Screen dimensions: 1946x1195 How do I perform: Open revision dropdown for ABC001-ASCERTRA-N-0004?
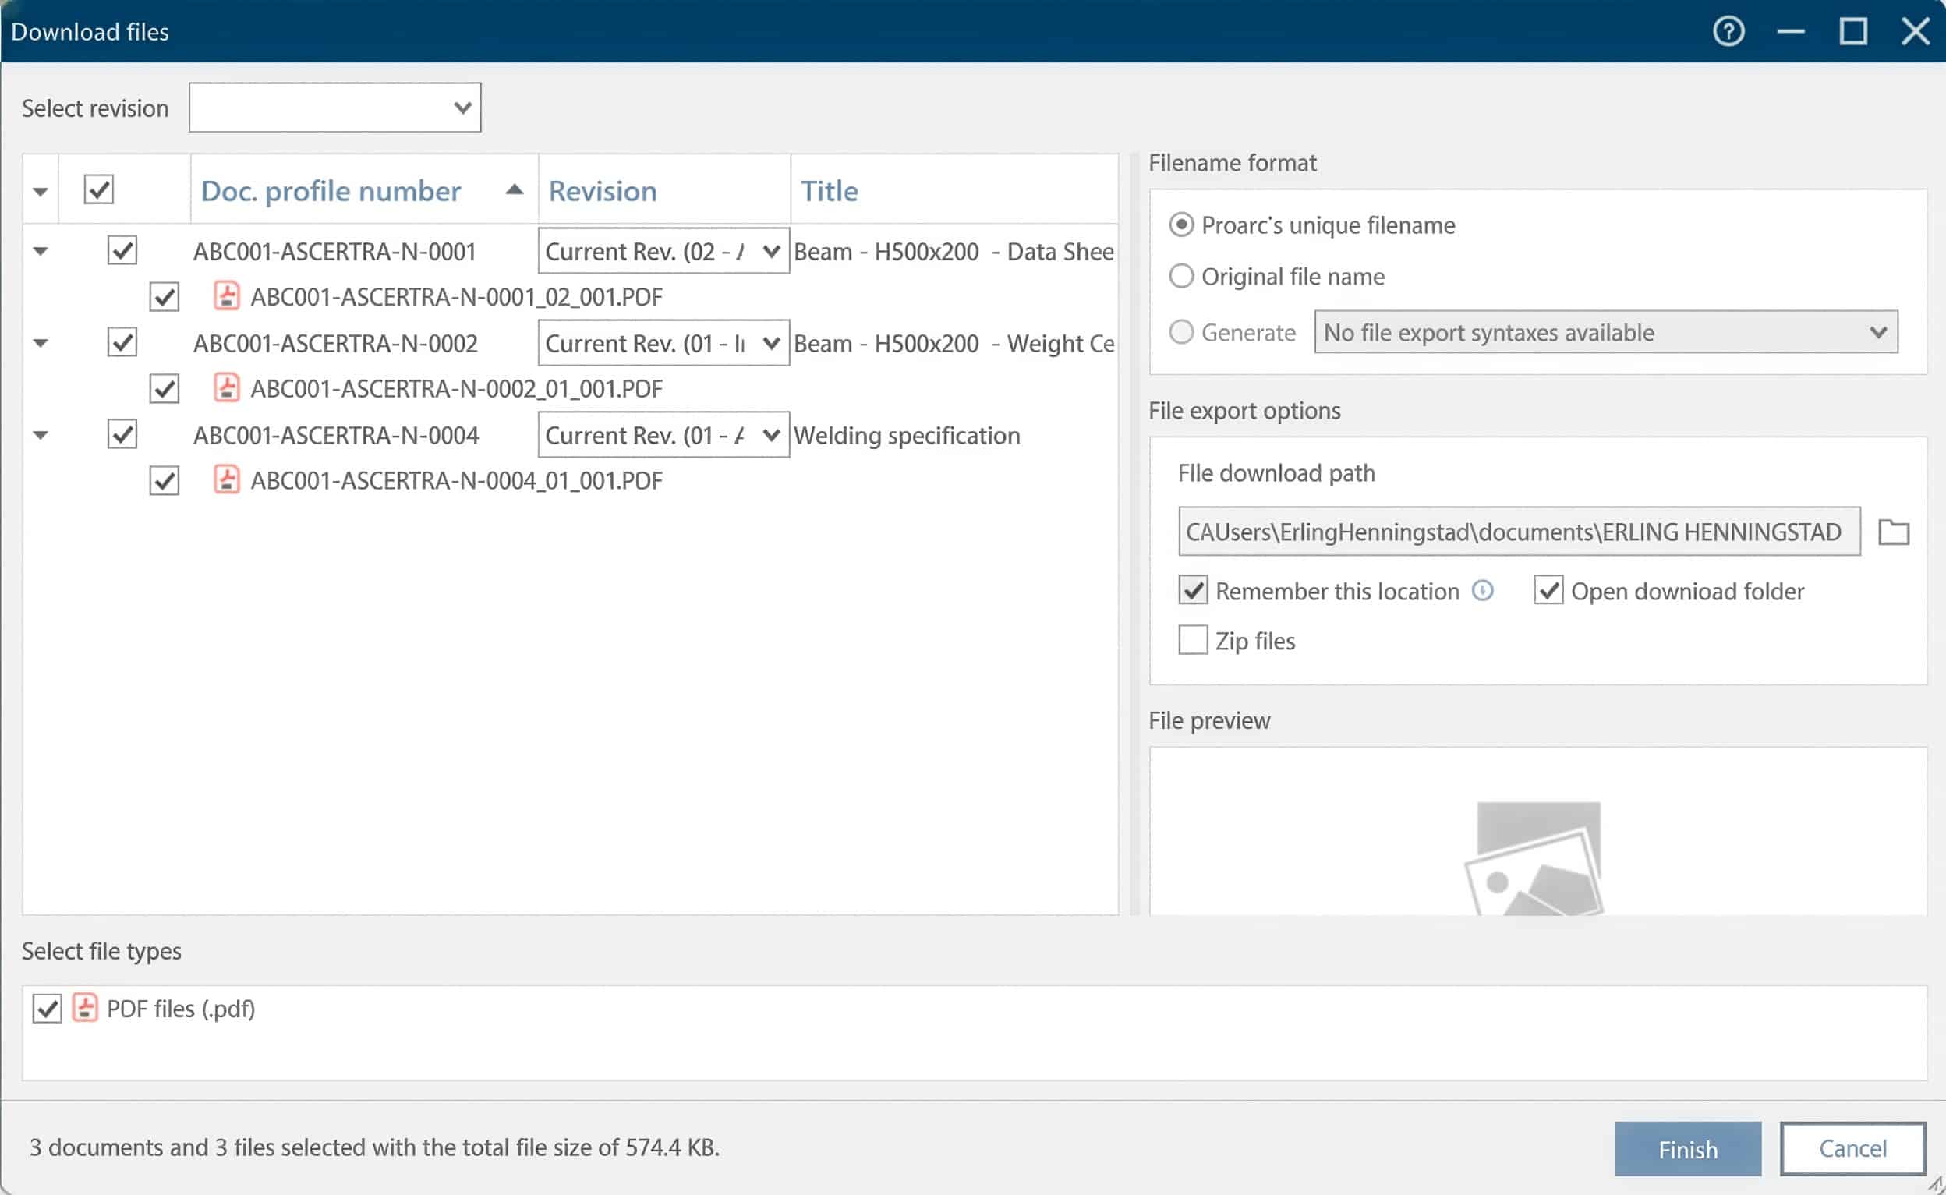pos(663,434)
